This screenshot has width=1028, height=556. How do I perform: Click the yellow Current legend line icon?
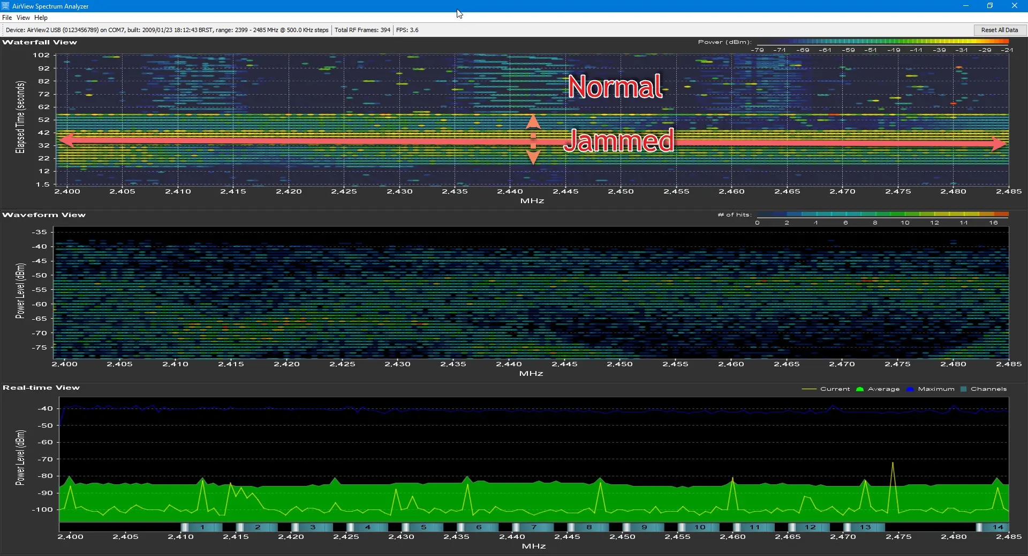click(808, 389)
